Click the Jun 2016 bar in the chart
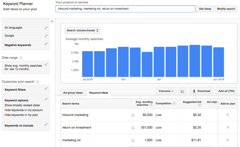240x147 pixels. click(219, 62)
